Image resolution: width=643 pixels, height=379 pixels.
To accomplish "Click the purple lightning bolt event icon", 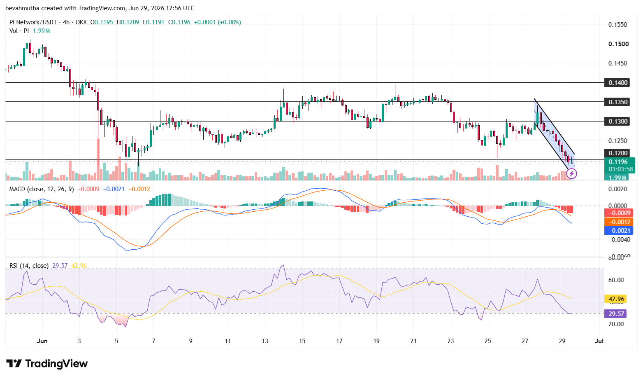I will point(571,174).
